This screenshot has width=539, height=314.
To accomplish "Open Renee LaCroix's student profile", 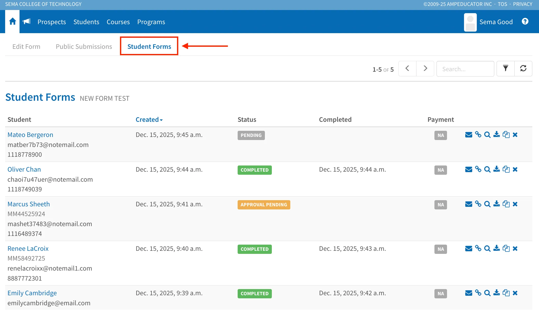I will [28, 248].
